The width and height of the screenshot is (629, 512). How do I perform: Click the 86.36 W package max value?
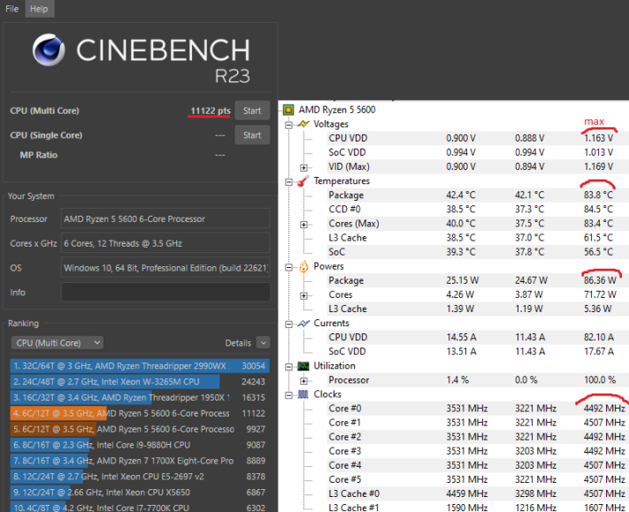click(x=600, y=280)
